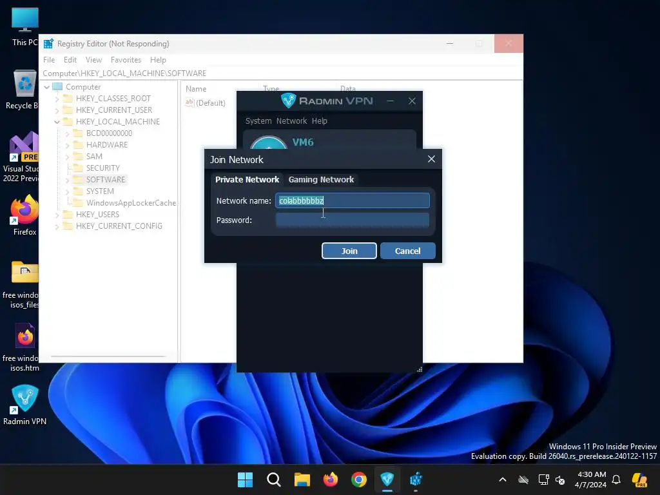
Task: Focus the Network name input field
Action: 353,201
